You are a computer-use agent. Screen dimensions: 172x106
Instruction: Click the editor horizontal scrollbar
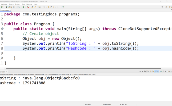tap(84, 68)
